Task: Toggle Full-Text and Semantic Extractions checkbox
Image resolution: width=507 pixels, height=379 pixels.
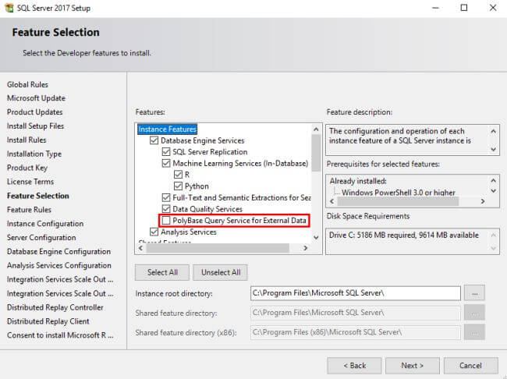Action: (166, 197)
